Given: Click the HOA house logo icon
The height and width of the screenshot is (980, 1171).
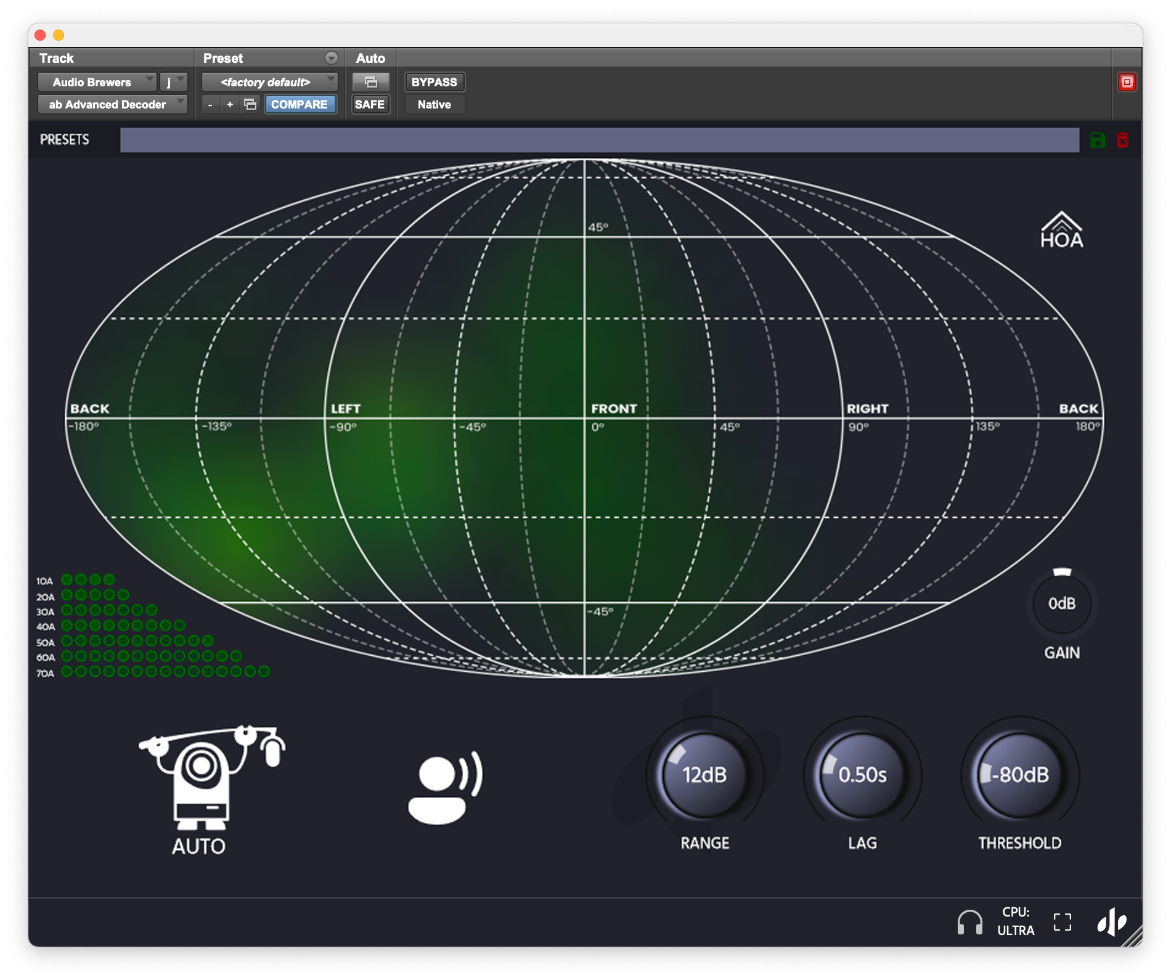Looking at the screenshot, I should 1061,230.
